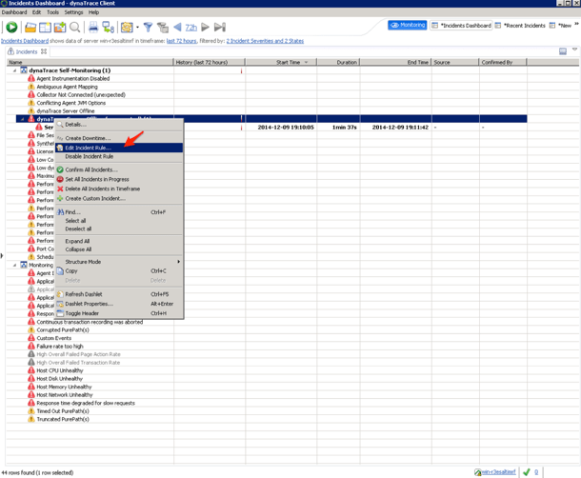The image size is (581, 478).
Task: Click the magnifier search toolbar icon
Action: pyautogui.click(x=75, y=28)
